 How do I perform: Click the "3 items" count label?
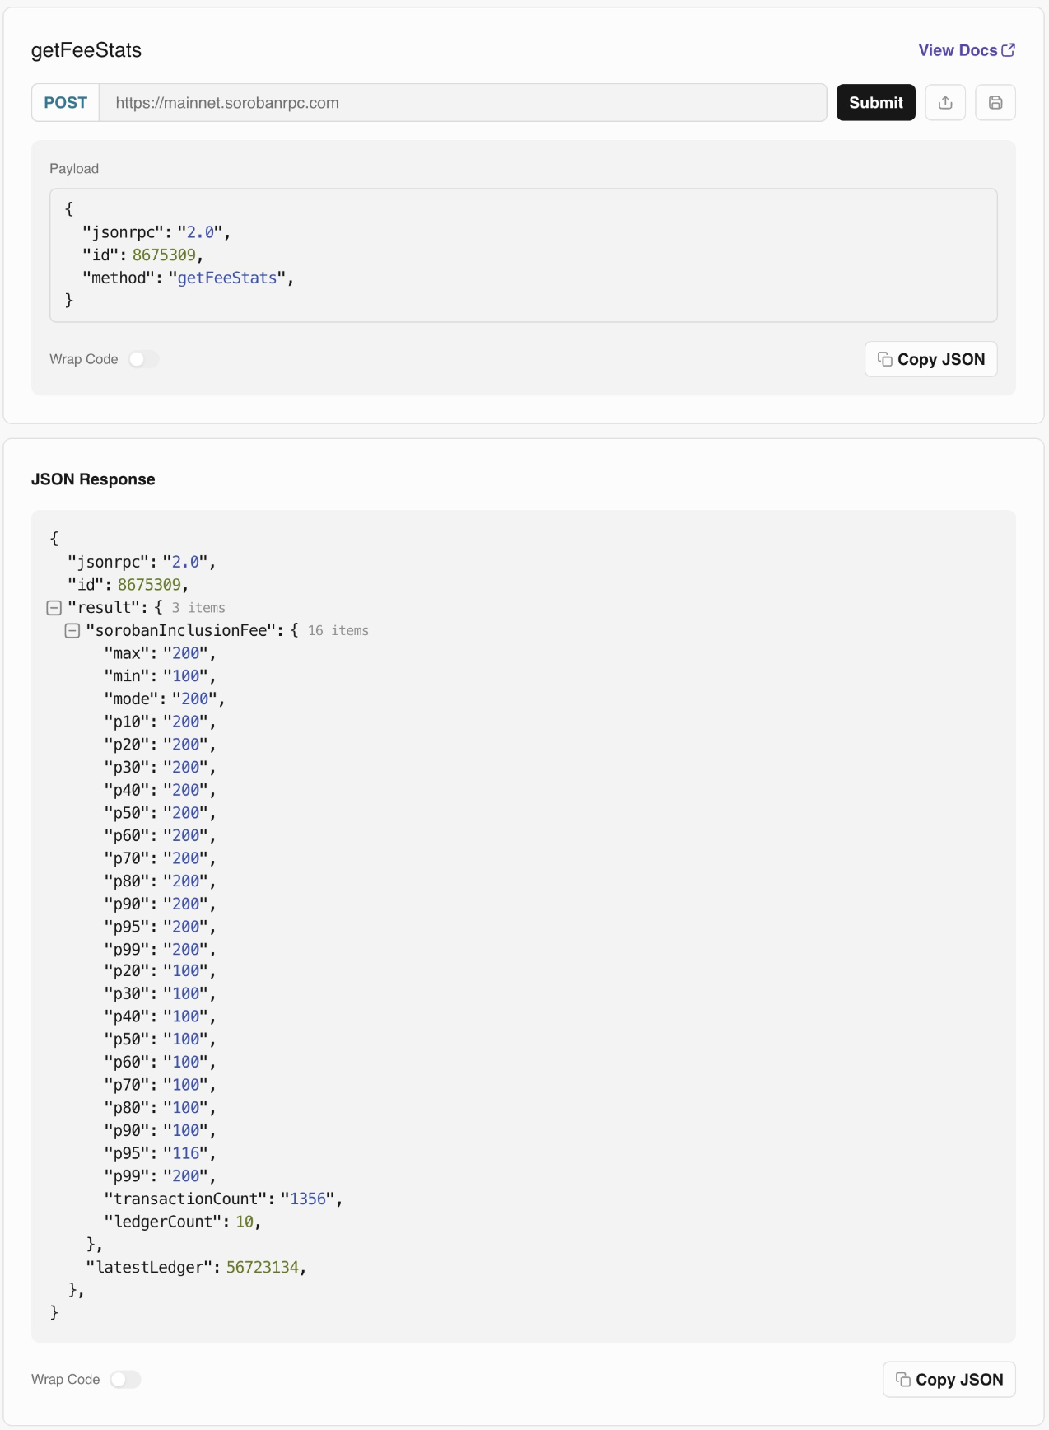coord(198,608)
